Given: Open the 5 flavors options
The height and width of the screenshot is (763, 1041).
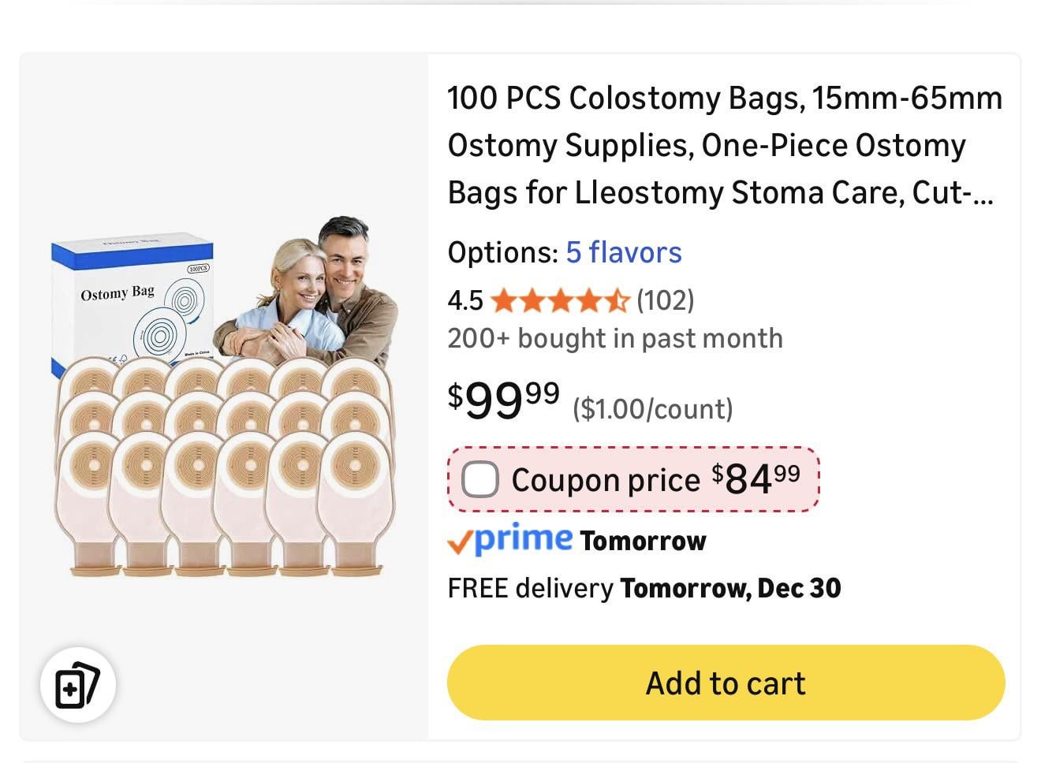Looking at the screenshot, I should pos(623,252).
